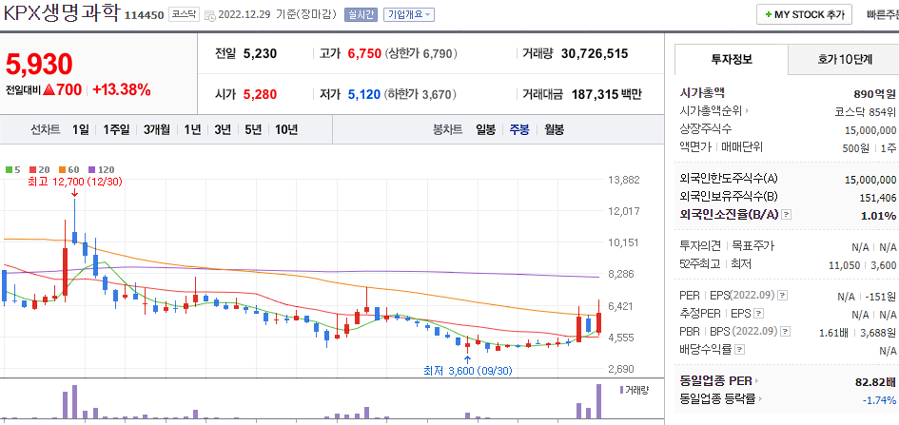Click the 최고 12,700 (12/30) marker
Viewport: 899px width, 425px height.
pos(74,182)
